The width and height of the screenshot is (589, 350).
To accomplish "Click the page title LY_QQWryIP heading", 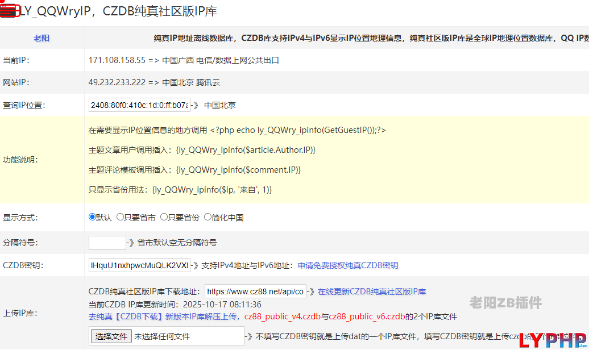I will [x=118, y=11].
